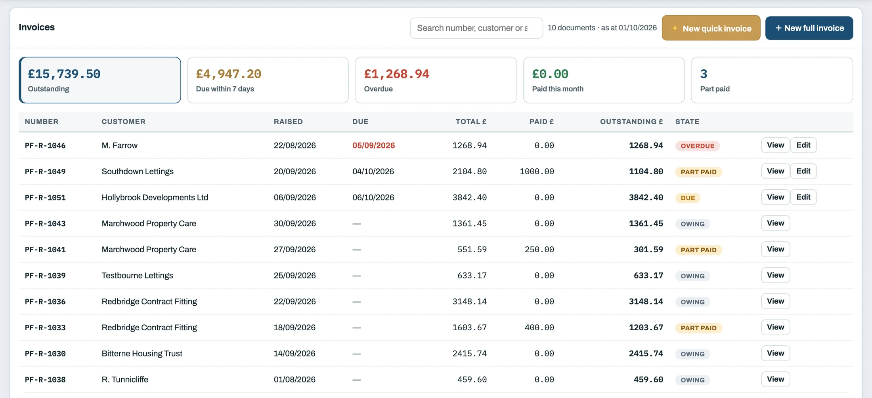Click outstanding amount 2415.74
This screenshot has width=872, height=398.
(x=646, y=353)
